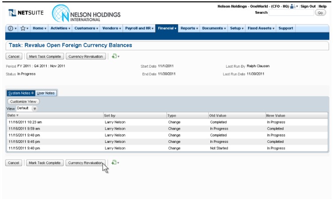The image size is (333, 199).
Task: Select the 11/15/2011 9:45 pm row date
Action: (x=24, y=142)
